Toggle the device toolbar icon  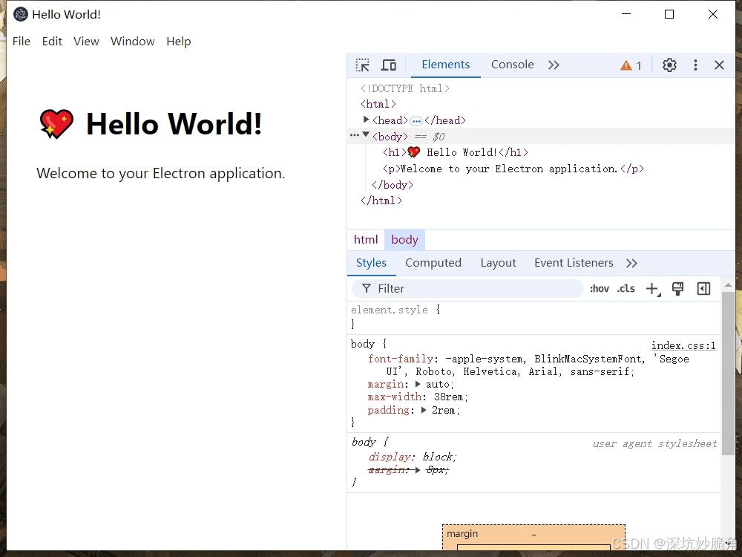[388, 65]
